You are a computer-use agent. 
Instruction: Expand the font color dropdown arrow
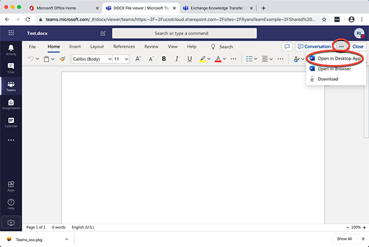coord(224,59)
